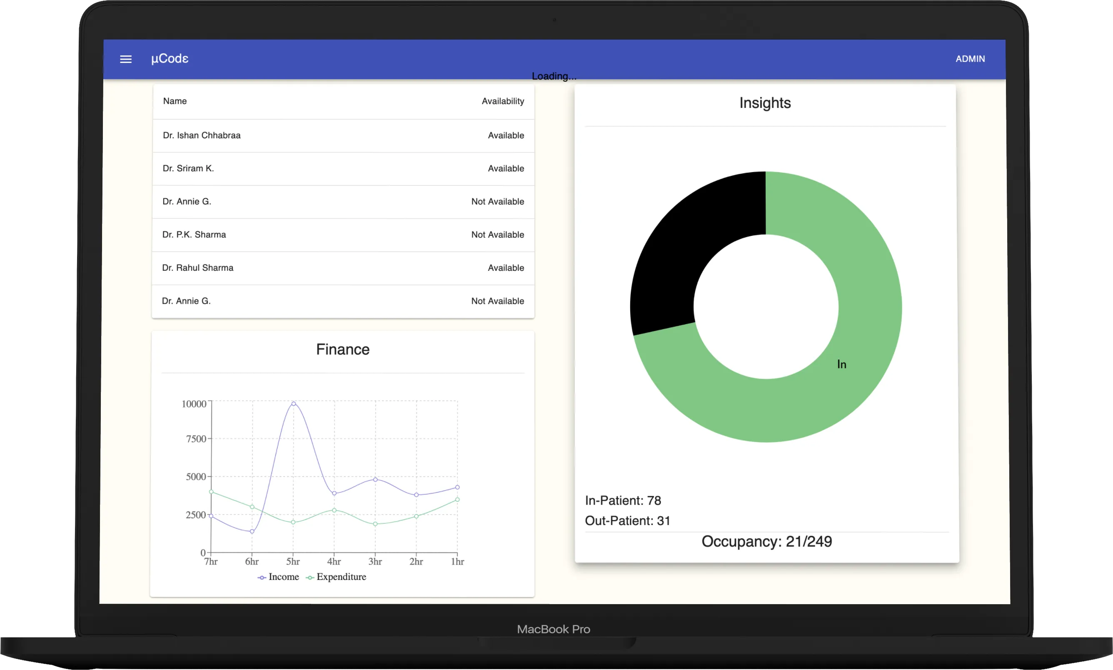
Task: Click the Income data point at 3hr
Action: [x=375, y=480]
